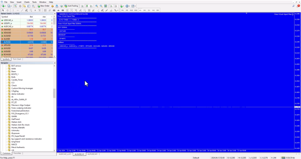Switch chart to candlesticks display
Image resolution: width=301 pixels, height=159 pixels.
[x=87, y=6]
